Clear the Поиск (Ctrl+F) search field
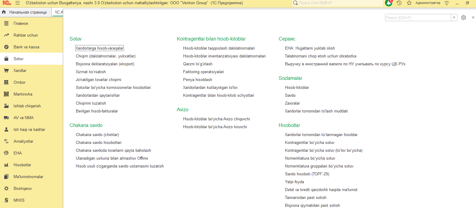This screenshot has height=208, width=476. [x=454, y=18]
